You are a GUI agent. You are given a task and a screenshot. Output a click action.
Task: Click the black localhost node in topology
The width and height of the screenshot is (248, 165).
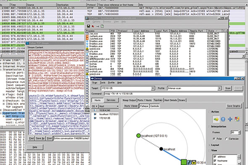coord(161,149)
